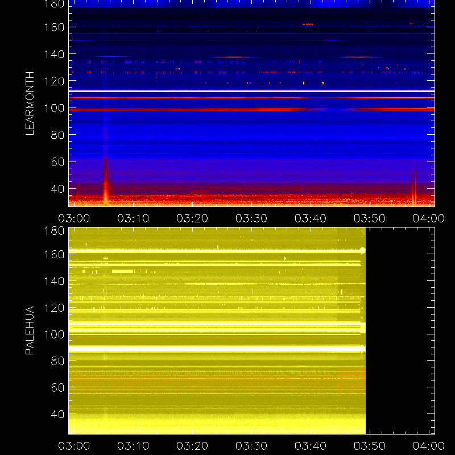
Task: Click the twin red bursts near 03:57 in Learmonth
Action: click(414, 187)
